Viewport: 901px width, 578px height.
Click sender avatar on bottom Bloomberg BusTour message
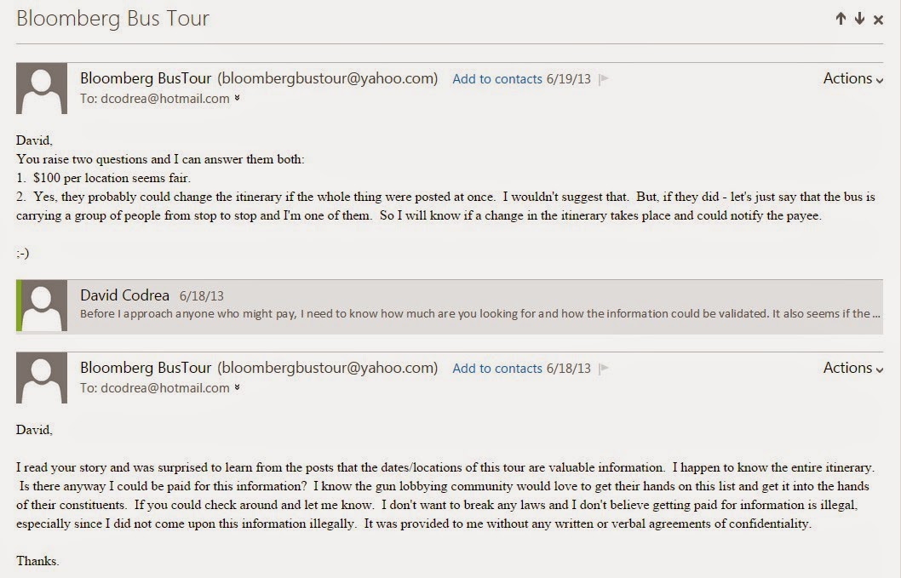tap(42, 378)
